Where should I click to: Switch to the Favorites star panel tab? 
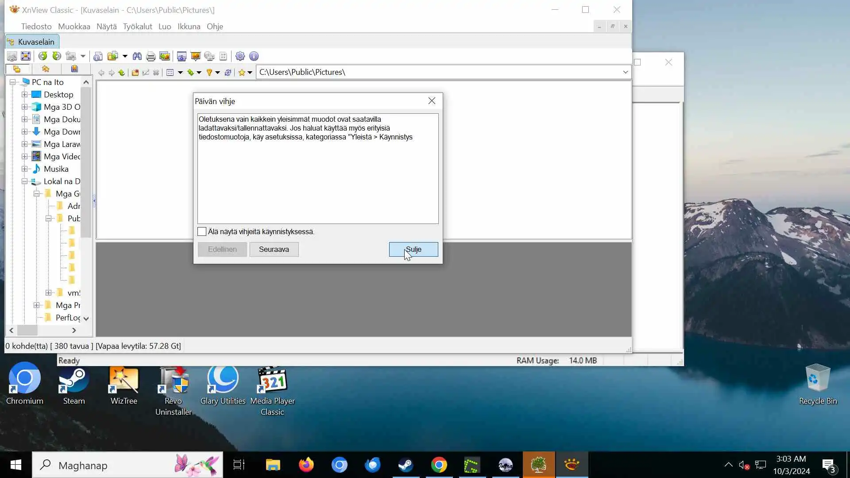click(46, 69)
